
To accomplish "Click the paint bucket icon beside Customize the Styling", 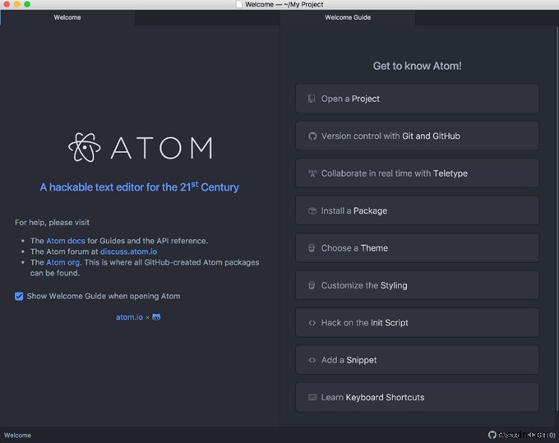I will 312,285.
